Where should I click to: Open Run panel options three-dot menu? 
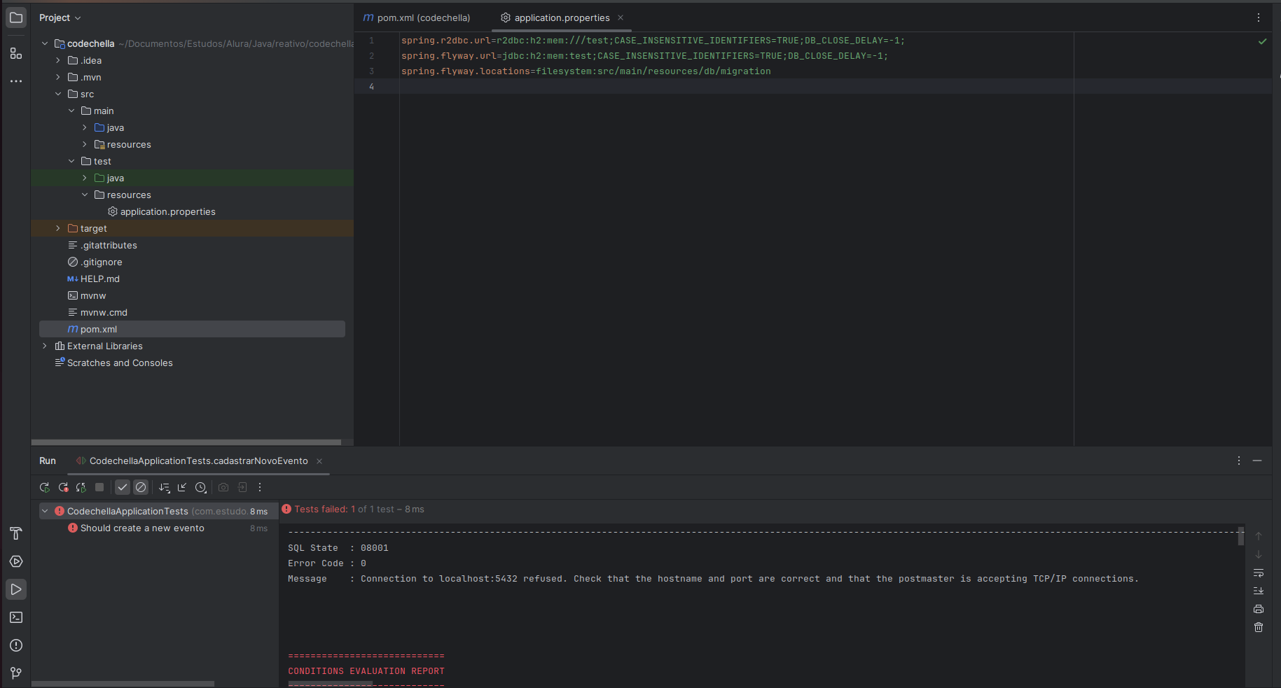[x=1239, y=461]
